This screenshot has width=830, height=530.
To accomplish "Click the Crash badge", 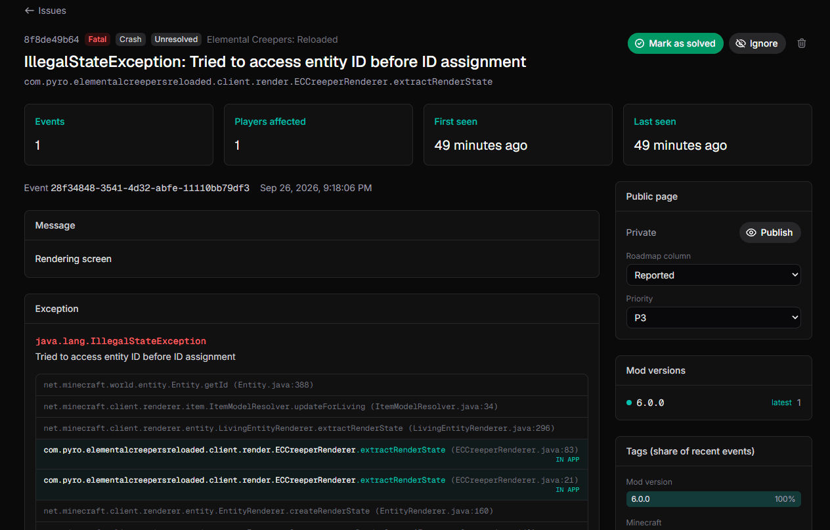I will click(x=130, y=39).
